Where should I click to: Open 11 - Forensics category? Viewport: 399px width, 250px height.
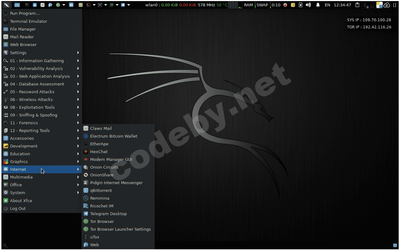click(x=42, y=123)
